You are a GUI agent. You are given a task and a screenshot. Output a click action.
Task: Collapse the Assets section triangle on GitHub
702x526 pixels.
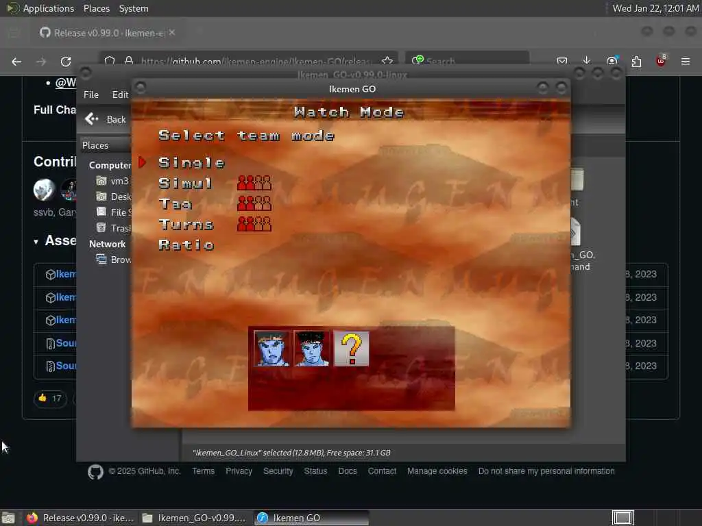[x=36, y=242]
